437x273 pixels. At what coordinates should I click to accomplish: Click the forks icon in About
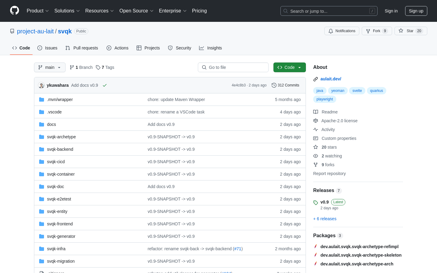pos(316,165)
